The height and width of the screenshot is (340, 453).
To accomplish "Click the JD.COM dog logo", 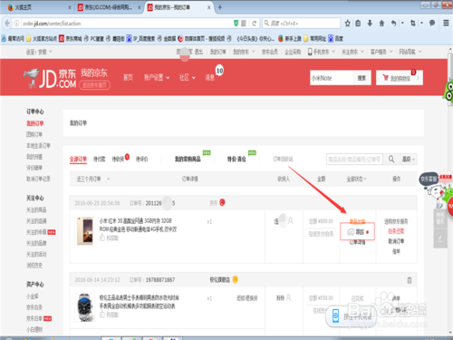I will pos(32,78).
